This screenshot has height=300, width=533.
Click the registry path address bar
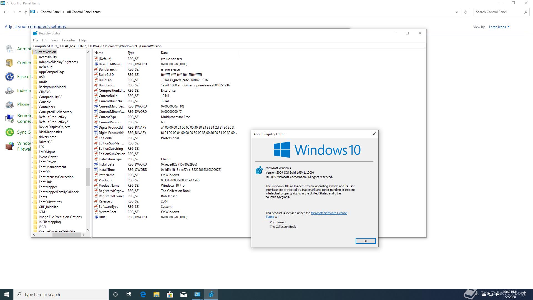(229, 46)
